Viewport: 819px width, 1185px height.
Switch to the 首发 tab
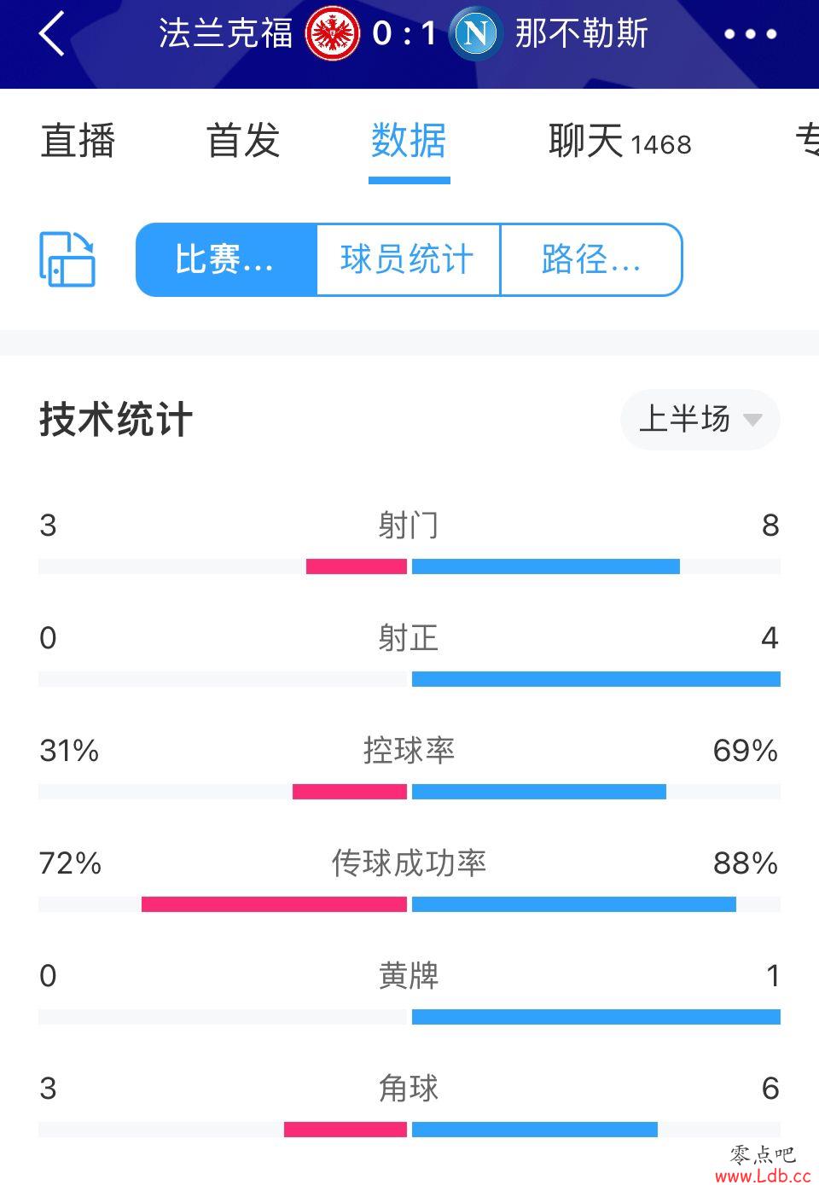click(243, 141)
